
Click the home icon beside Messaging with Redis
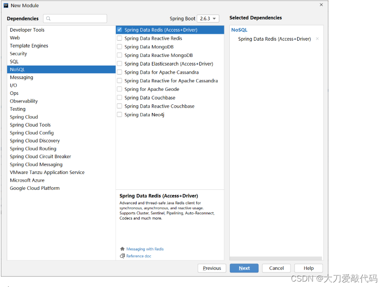[x=122, y=249]
